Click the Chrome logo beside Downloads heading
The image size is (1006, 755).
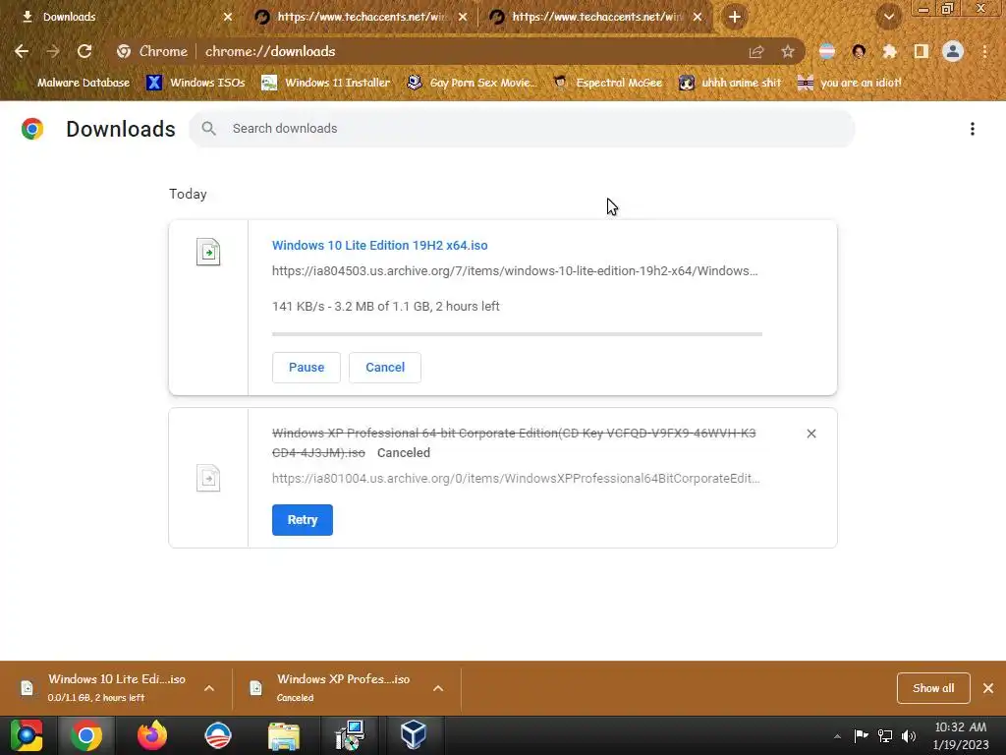click(32, 129)
